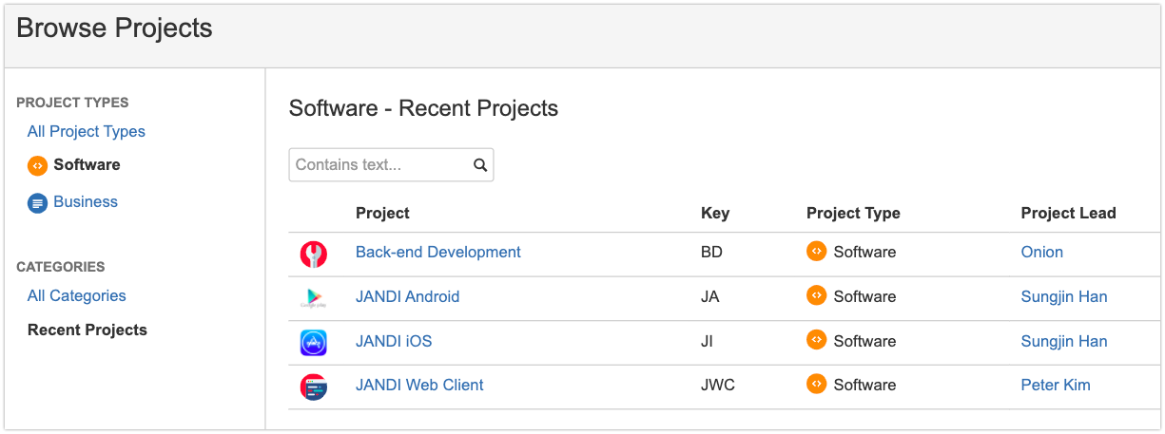Click the blue Business icon in sidebar
The image size is (1165, 434).
pyautogui.click(x=37, y=202)
